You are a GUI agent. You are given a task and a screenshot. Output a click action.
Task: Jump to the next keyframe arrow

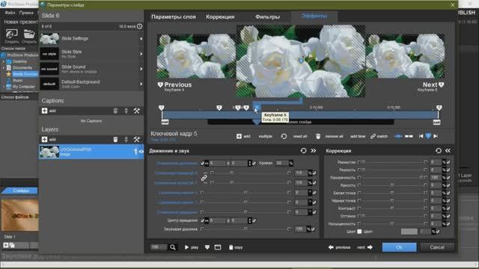click(436, 136)
